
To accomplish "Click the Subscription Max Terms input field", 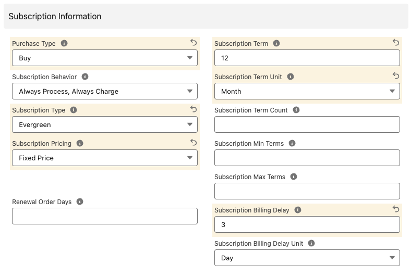I will tap(307, 191).
